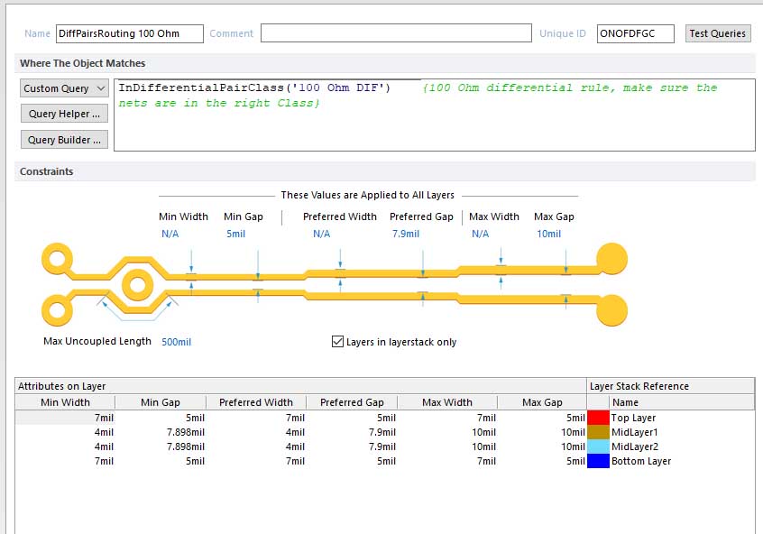The width and height of the screenshot is (763, 534).
Task: Open the Query Builder dialog
Action: (x=64, y=140)
